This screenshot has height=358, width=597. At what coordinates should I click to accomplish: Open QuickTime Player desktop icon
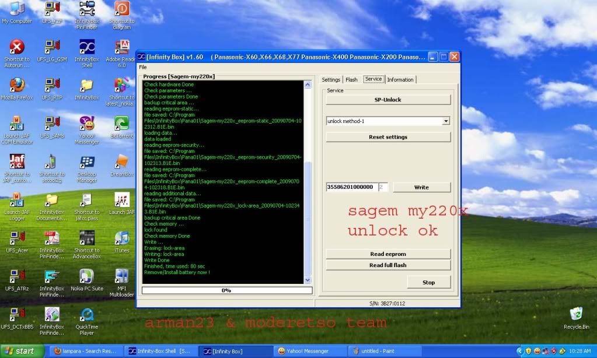(x=87, y=321)
